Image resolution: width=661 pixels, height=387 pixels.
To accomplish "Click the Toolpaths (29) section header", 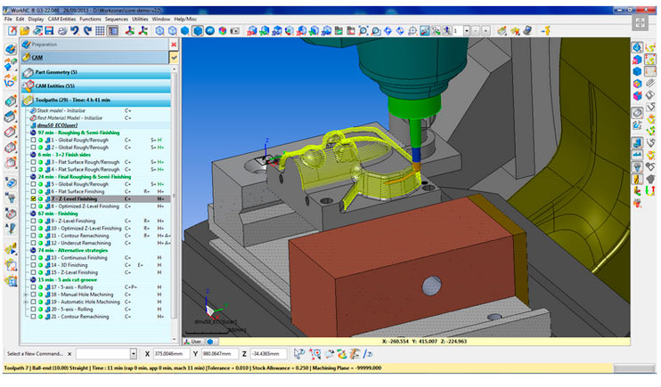I will pos(95,100).
